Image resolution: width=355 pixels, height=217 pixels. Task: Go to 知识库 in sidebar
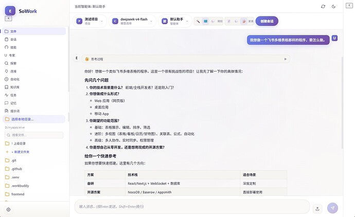[x=34, y=87]
